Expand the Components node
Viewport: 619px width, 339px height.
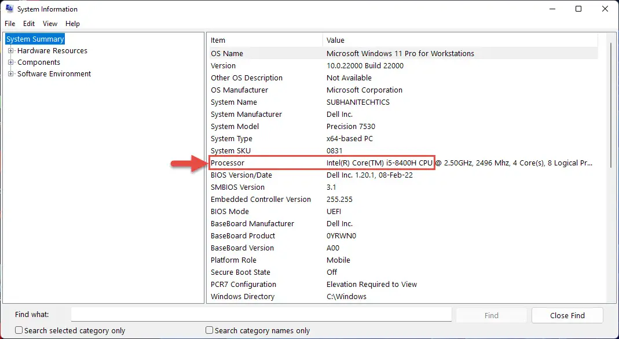[x=11, y=62]
